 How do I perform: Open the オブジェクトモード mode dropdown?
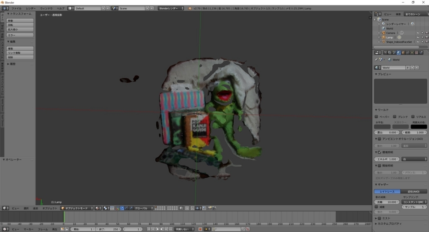tap(77, 208)
